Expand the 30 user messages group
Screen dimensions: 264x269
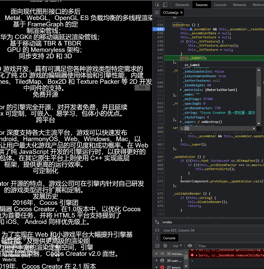pos(157,260)
